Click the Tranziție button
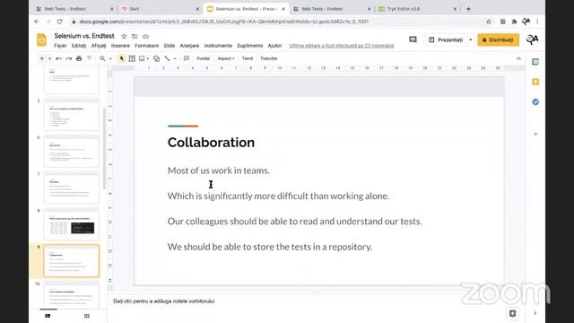Screen dimensions: 574x323 pos(269,58)
